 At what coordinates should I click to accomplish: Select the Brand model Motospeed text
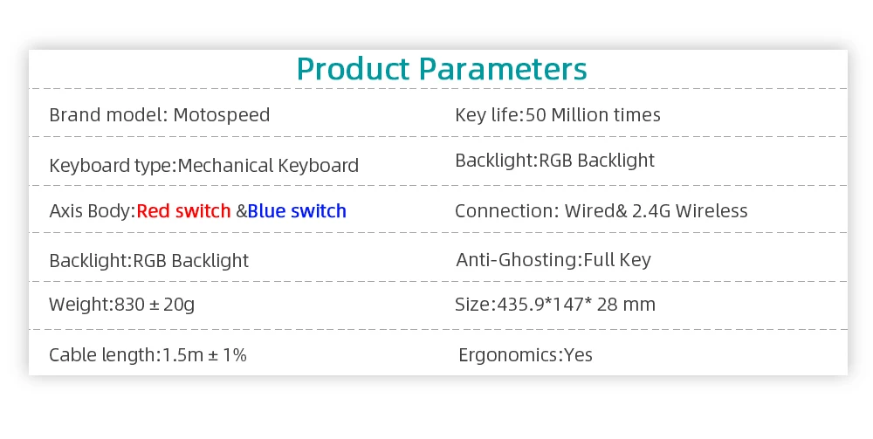(x=159, y=115)
